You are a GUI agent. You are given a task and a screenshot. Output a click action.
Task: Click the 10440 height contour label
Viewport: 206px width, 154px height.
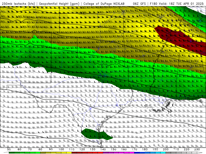coord(82,13)
